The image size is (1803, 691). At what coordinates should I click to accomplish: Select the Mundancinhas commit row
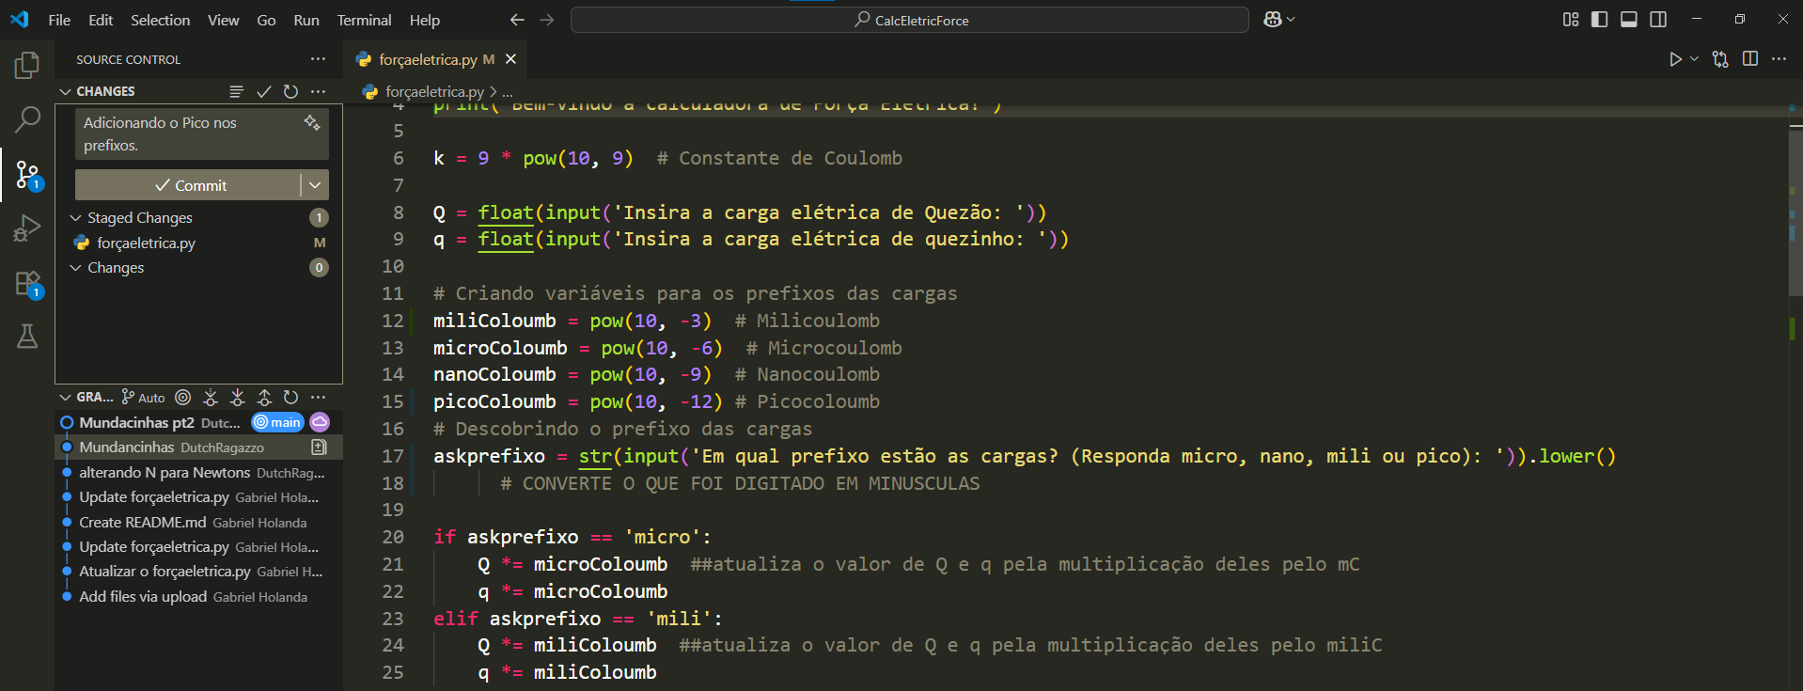click(x=198, y=448)
